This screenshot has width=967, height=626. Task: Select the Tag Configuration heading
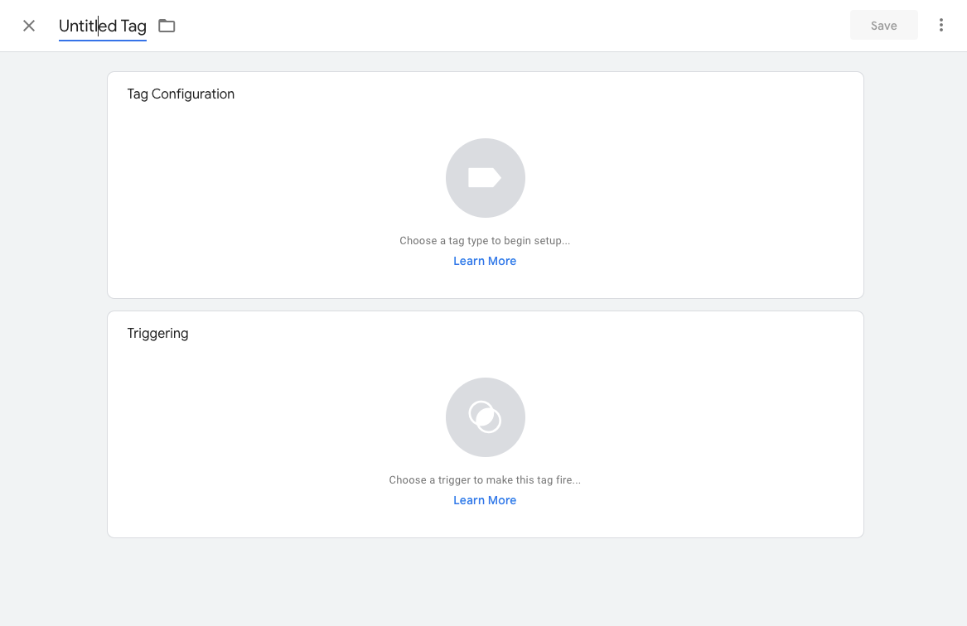coord(181,94)
